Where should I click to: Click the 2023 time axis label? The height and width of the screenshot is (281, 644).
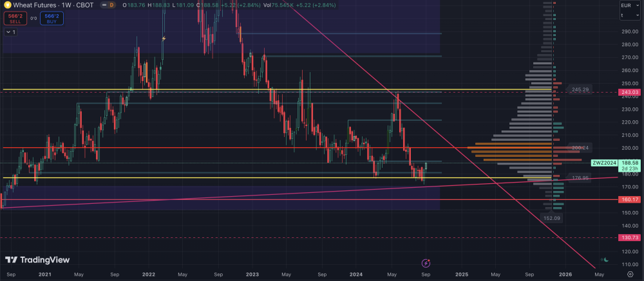click(x=253, y=274)
